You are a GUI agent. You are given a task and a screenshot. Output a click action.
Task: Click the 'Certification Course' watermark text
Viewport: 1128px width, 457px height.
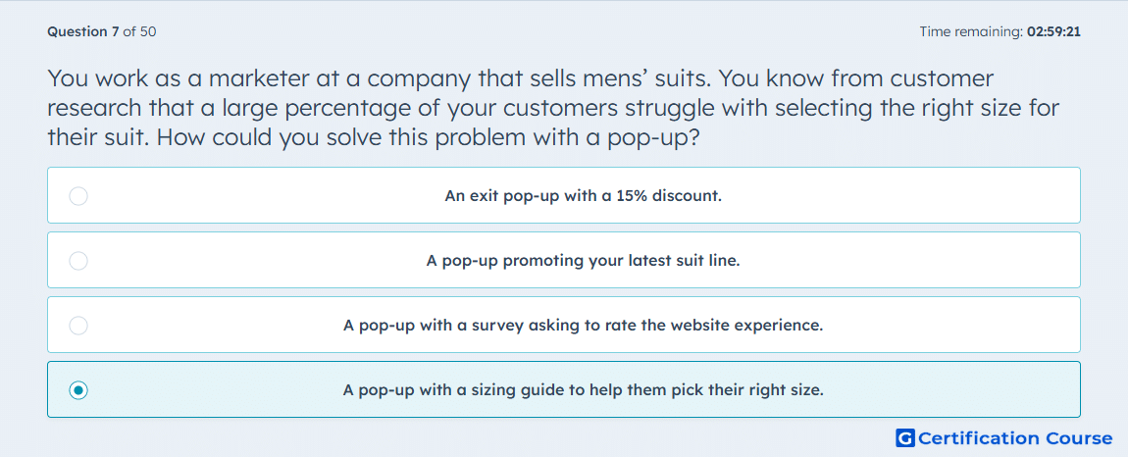pyautogui.click(x=1016, y=437)
